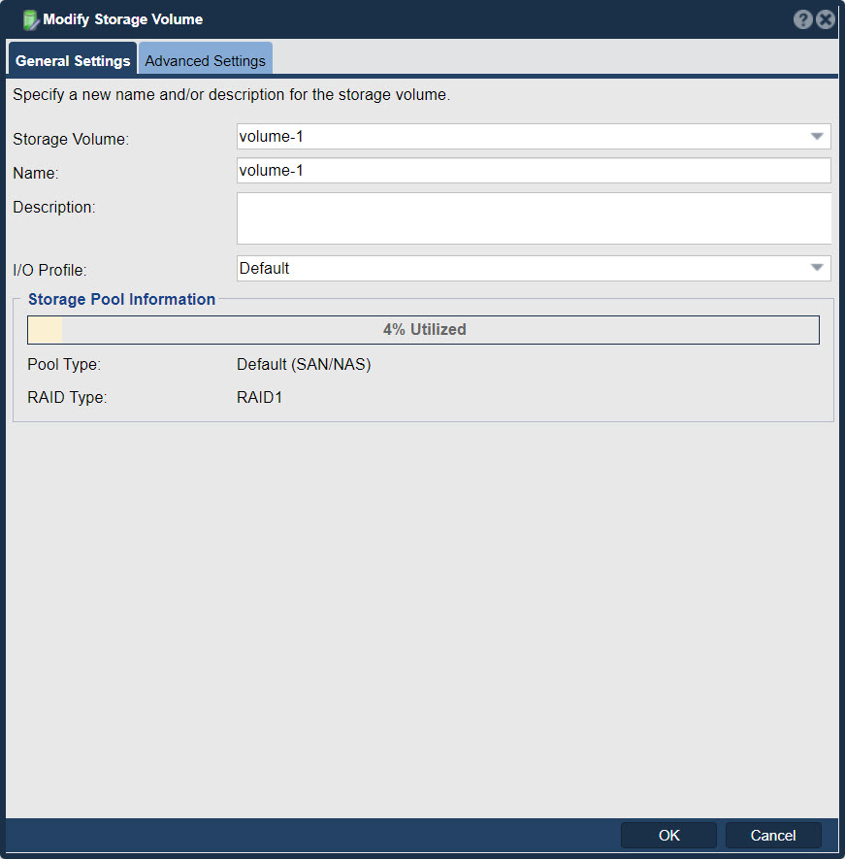Switch to the Advanced Settings tab
845x859 pixels.
tap(206, 58)
